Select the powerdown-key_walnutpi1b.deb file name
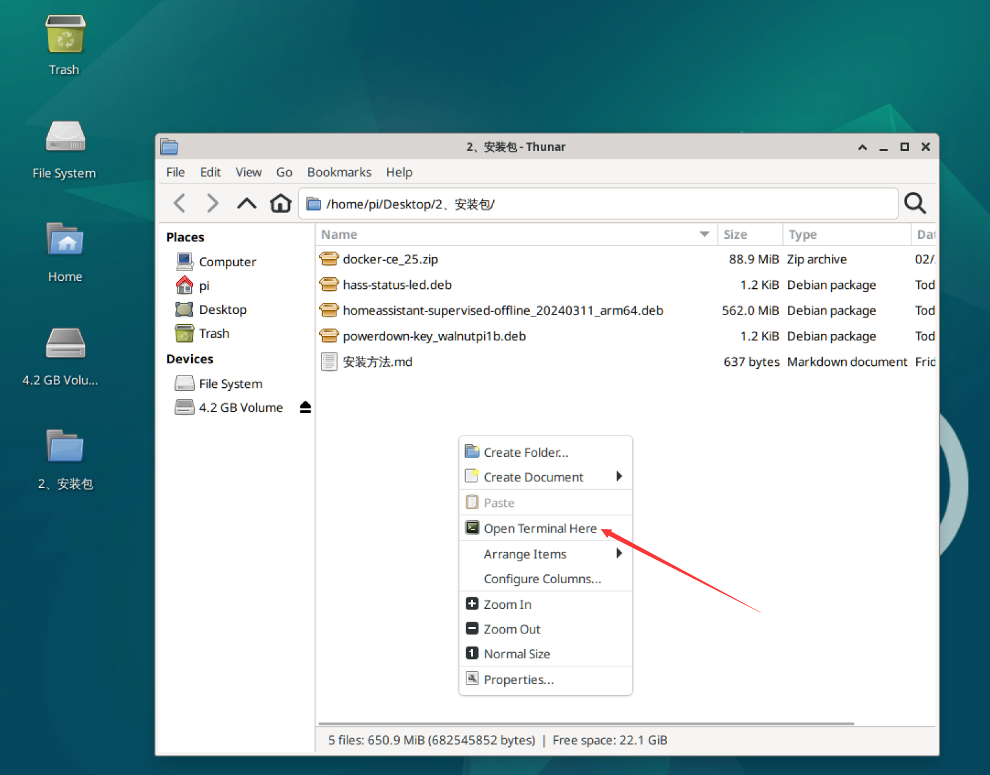This screenshot has width=990, height=775. (435, 336)
